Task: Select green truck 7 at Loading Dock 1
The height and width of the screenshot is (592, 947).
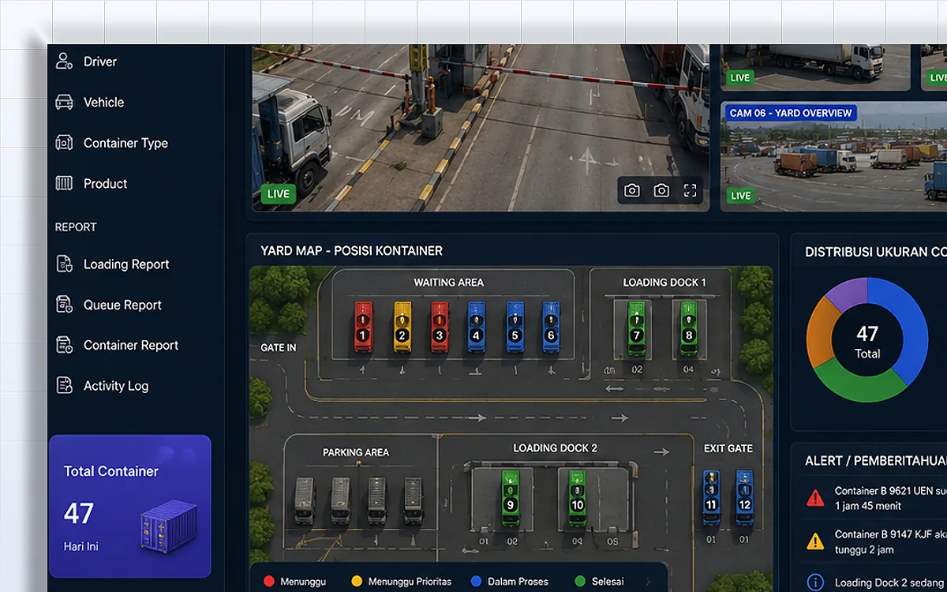Action: tap(636, 328)
